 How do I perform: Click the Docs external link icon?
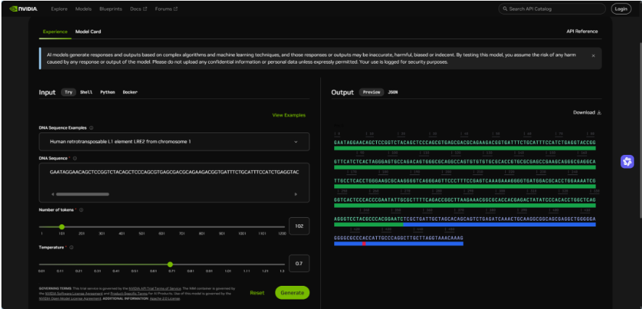[x=145, y=9]
